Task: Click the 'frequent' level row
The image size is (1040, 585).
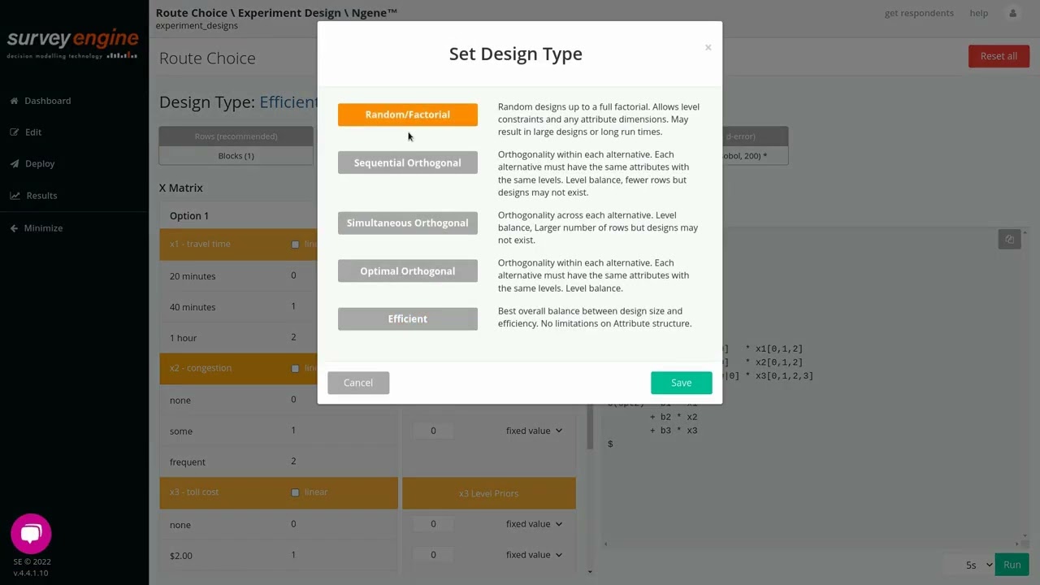Action: (279, 461)
